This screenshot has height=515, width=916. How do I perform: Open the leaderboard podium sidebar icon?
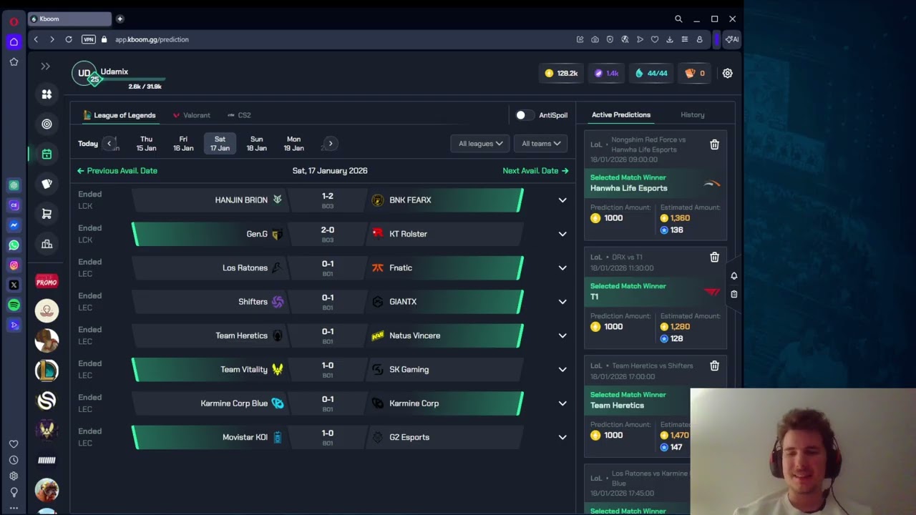coord(47,244)
